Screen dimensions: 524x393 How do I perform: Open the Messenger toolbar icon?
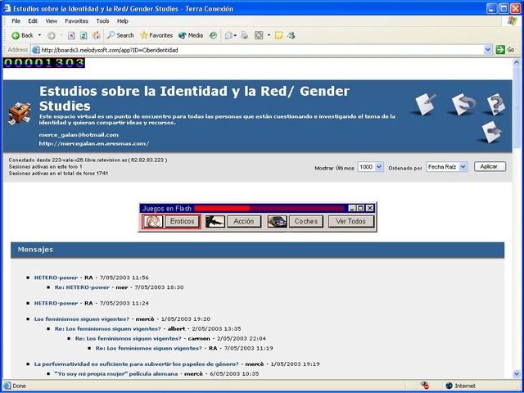click(x=291, y=35)
